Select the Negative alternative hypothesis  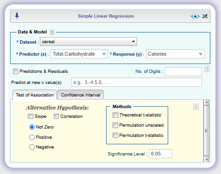32,147
